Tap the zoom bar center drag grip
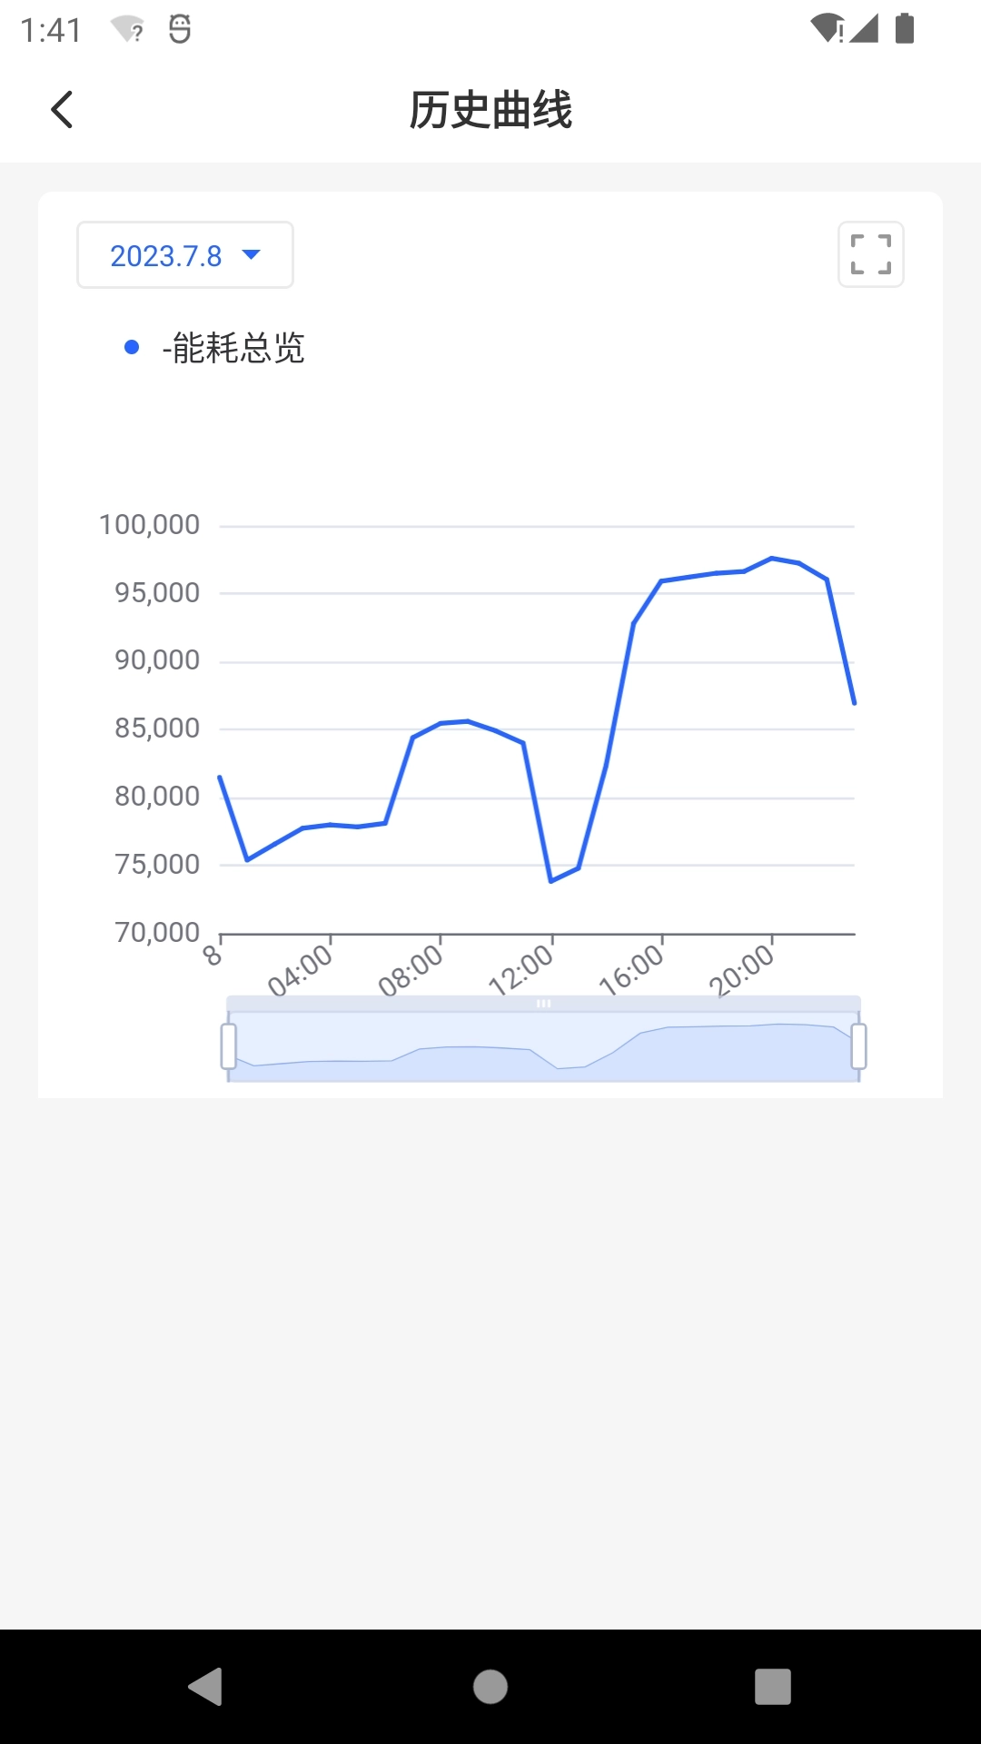Screen dimensions: 981x1744 click(543, 1004)
